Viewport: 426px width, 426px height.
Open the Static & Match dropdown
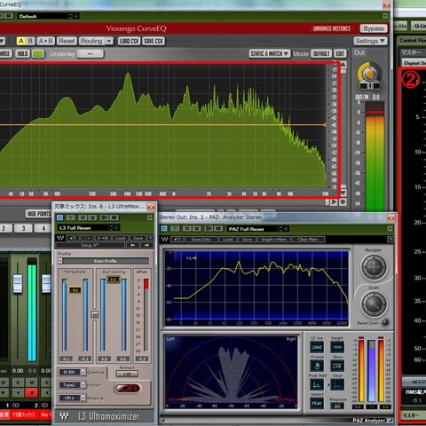click(x=269, y=53)
